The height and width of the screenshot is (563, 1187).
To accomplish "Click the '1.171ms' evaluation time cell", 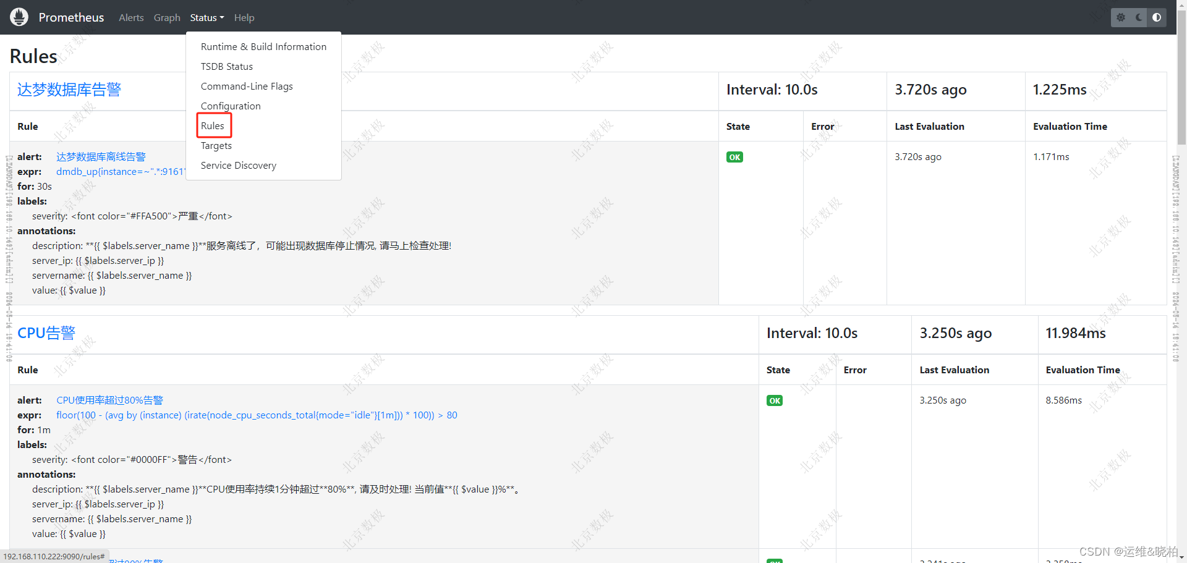I will [1051, 157].
